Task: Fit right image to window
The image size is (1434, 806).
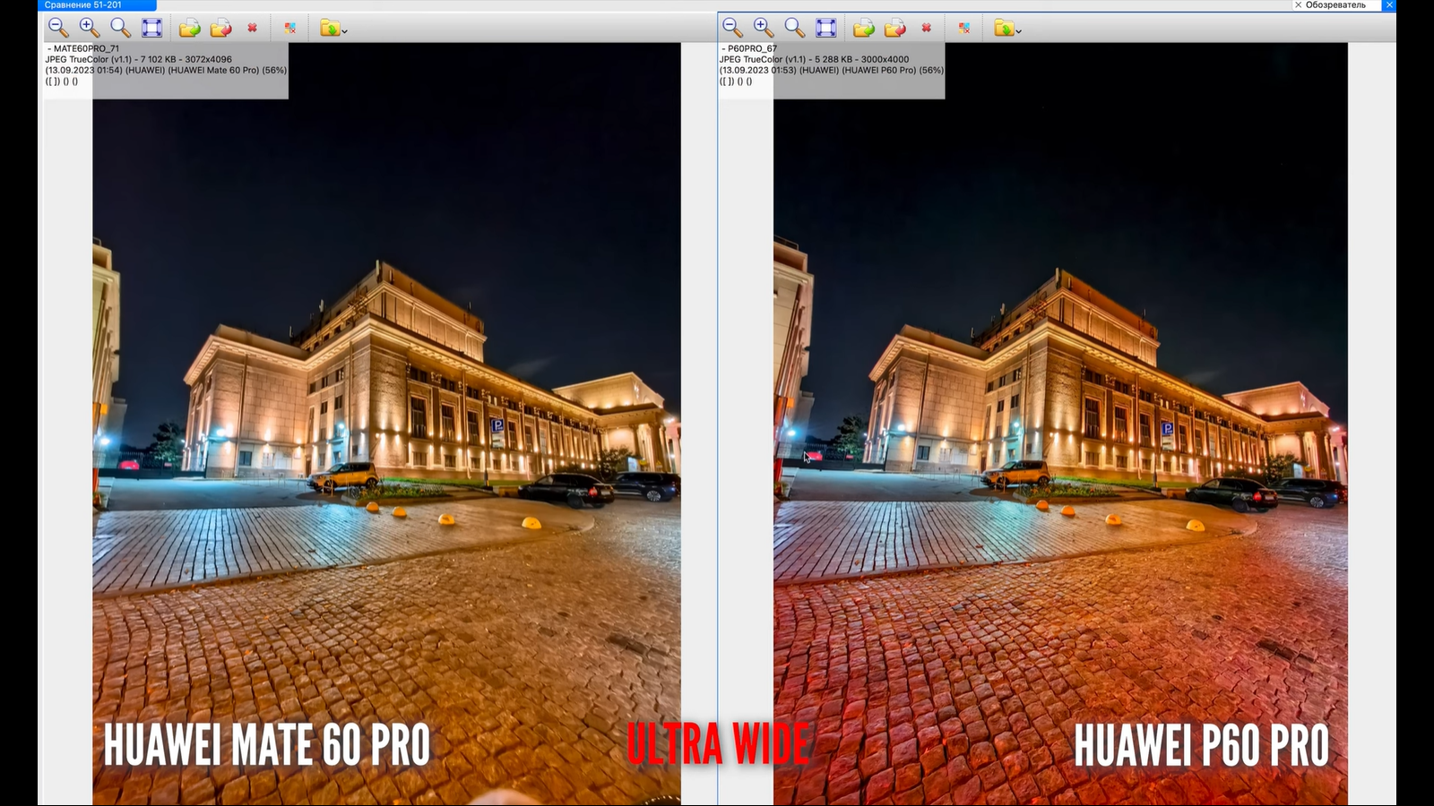Action: (x=826, y=28)
